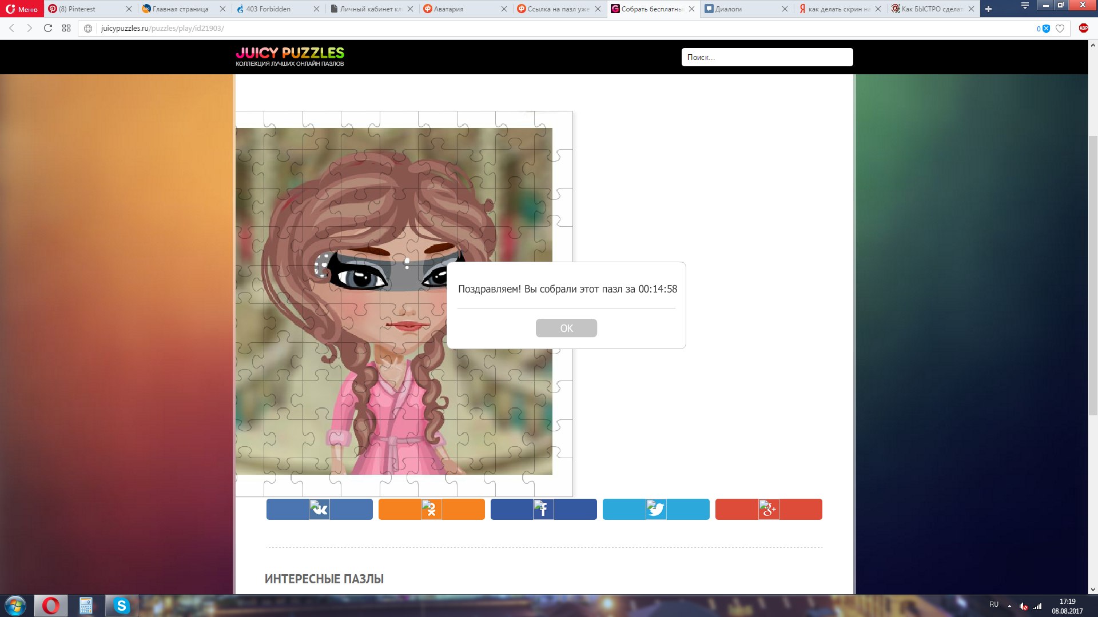This screenshot has width=1098, height=617.
Task: Close the Аватария tab
Action: click(504, 9)
